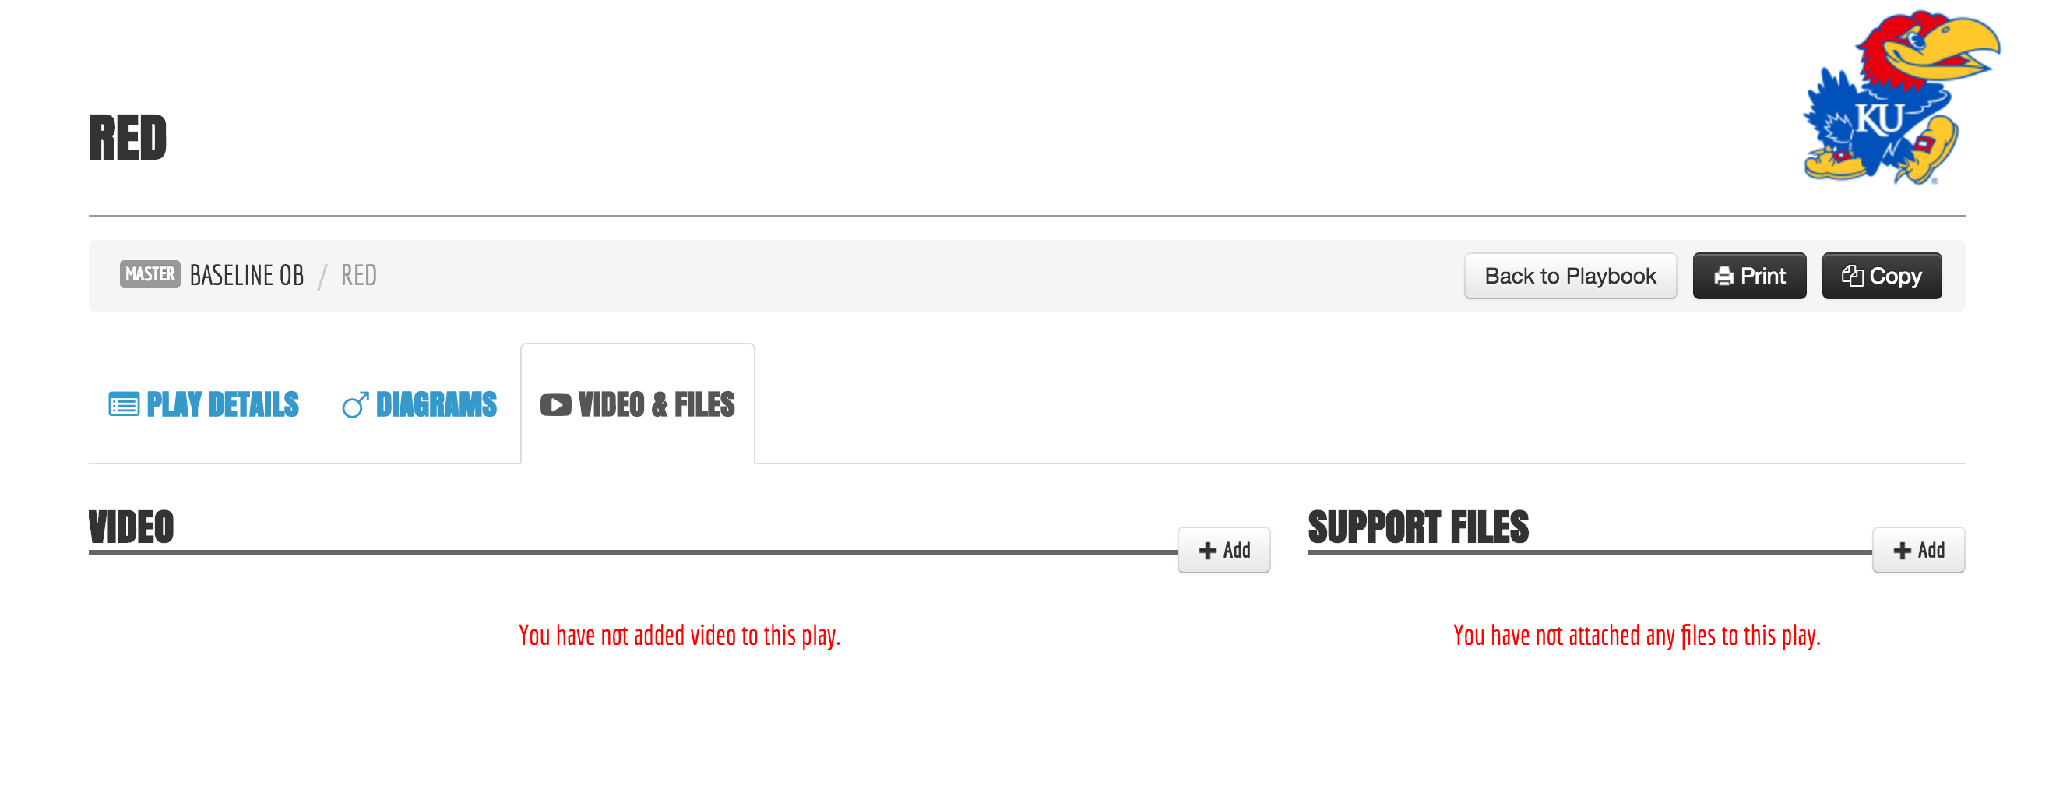Click the Support Files section heading
The width and height of the screenshot is (2056, 793).
point(1417,527)
